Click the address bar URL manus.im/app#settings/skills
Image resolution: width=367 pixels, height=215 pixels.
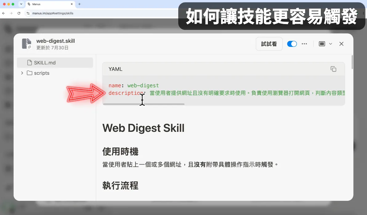(53, 13)
